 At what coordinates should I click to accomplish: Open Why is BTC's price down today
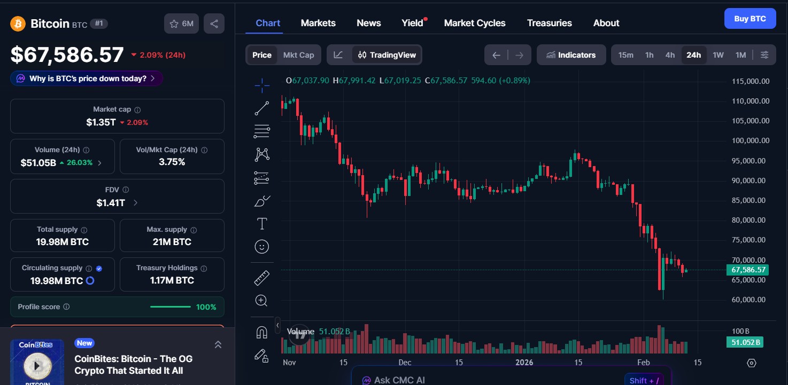click(87, 78)
